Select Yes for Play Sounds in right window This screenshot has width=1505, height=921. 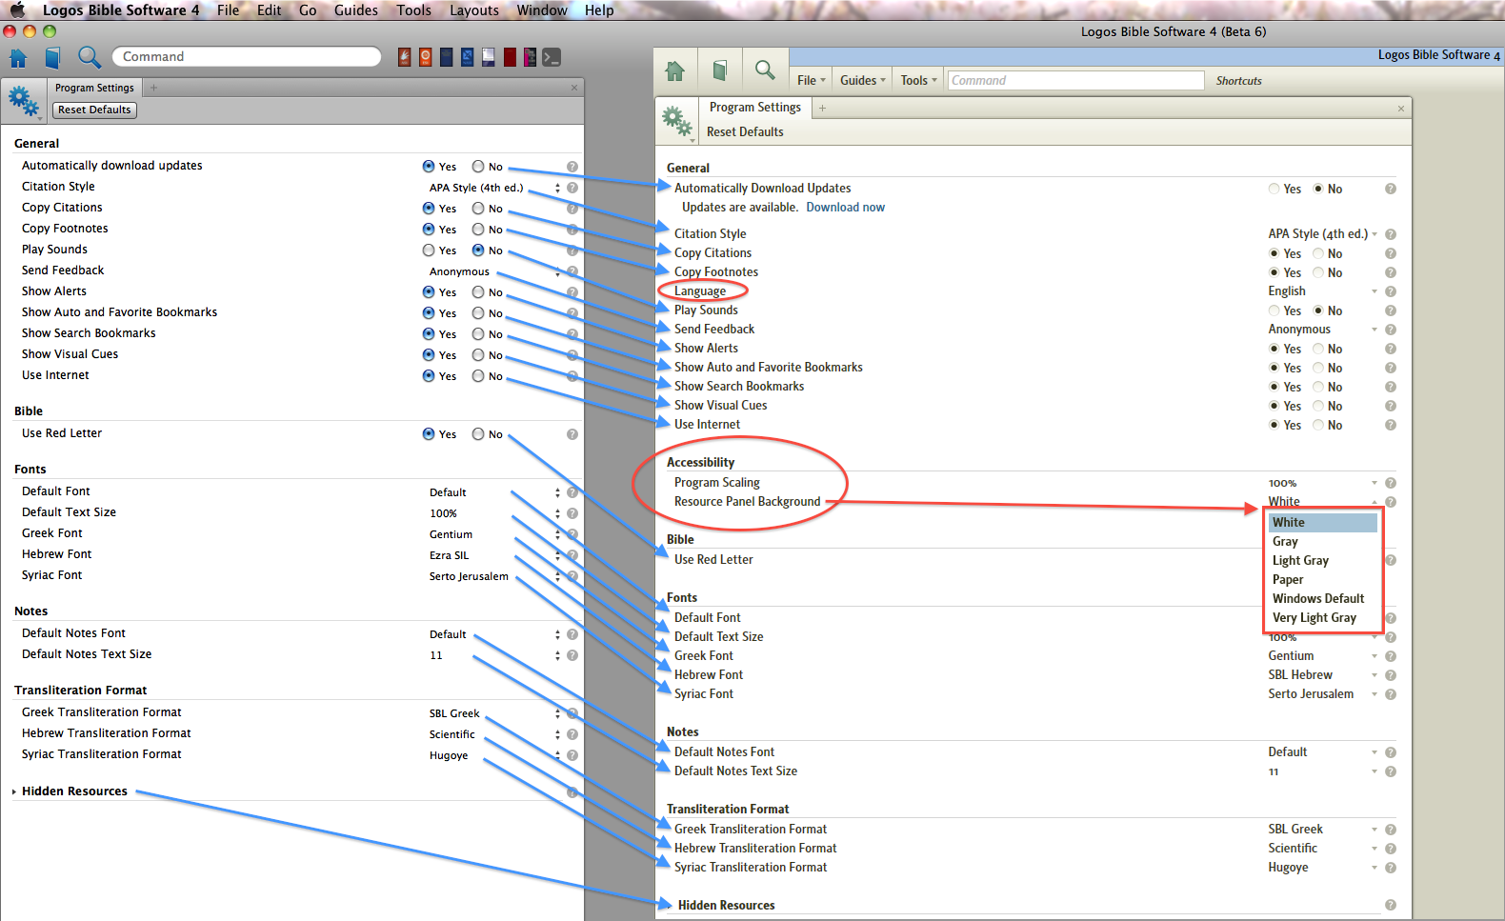point(1274,310)
